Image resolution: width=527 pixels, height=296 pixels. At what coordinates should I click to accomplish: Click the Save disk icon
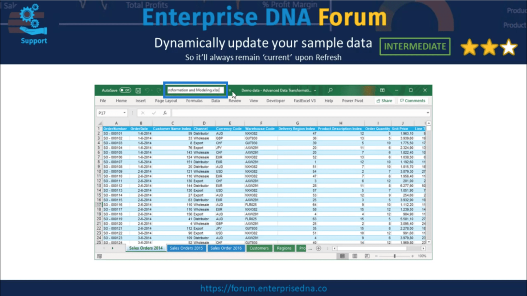[138, 91]
